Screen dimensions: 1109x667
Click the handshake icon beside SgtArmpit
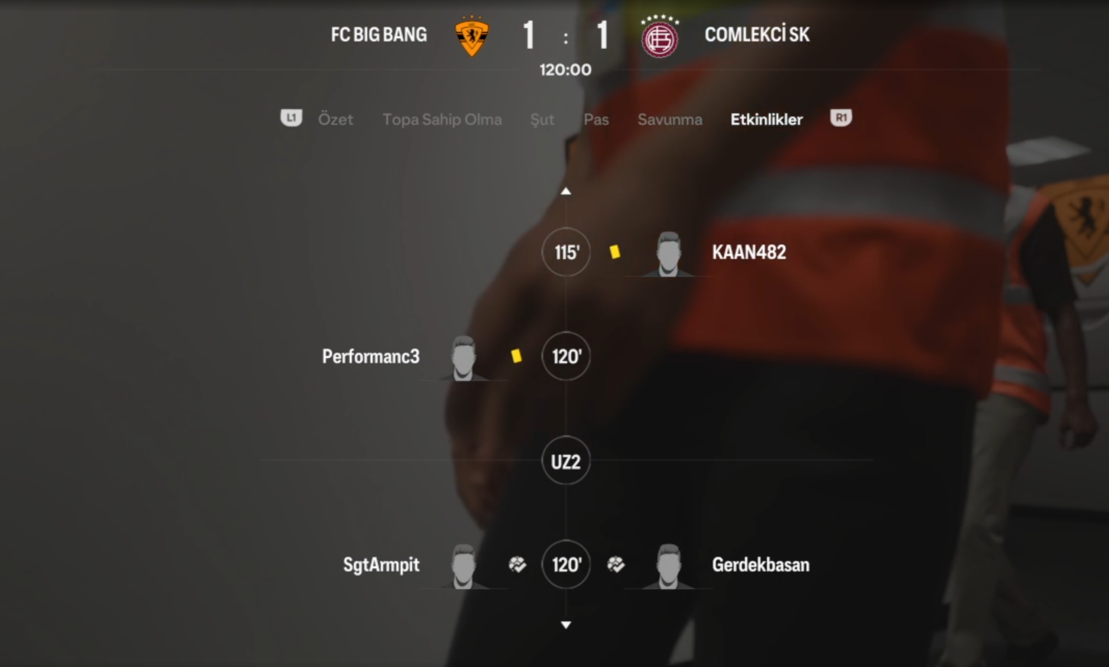517,564
